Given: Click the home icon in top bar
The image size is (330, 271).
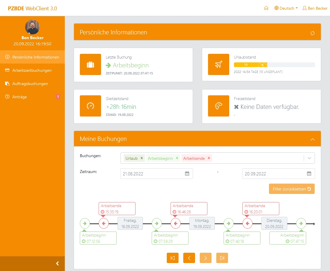Looking at the screenshot, I should pos(266,8).
